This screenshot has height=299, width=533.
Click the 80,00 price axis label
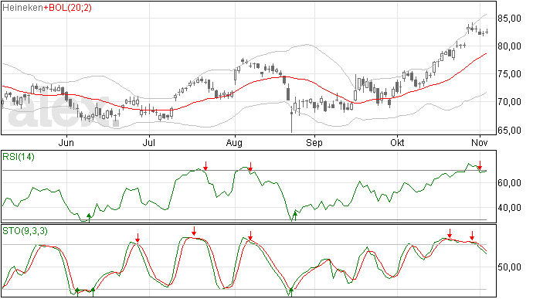point(509,46)
